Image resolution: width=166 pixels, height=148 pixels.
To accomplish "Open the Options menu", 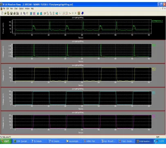I will pyautogui.click(x=21, y=9).
